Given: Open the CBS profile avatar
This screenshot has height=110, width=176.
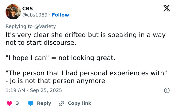Looking at the screenshot, I should click(13, 12).
